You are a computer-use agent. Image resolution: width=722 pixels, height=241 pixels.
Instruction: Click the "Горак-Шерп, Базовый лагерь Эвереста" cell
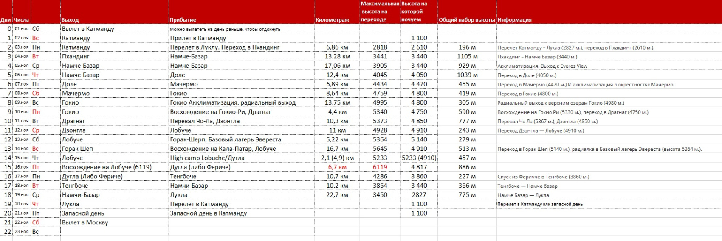click(x=225, y=139)
